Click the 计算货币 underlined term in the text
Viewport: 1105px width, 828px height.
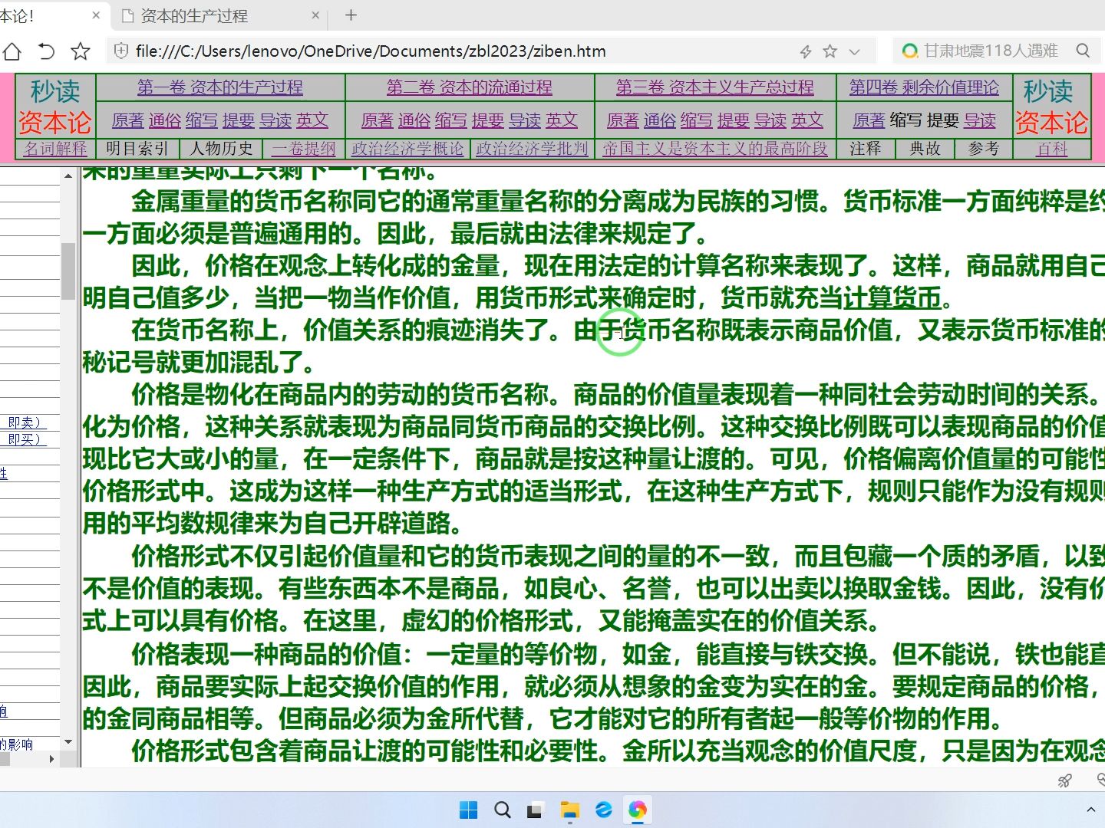pyautogui.click(x=892, y=297)
